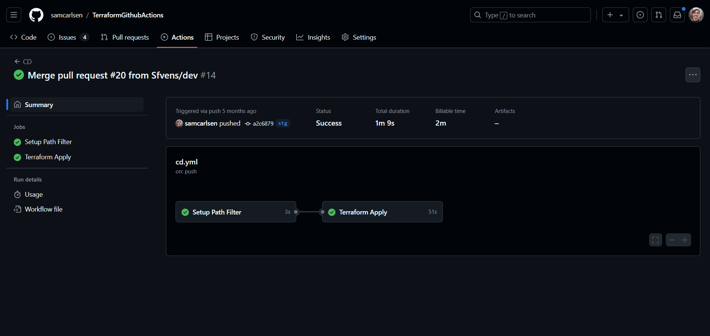Open pull requests icon in the header
Image resolution: width=710 pixels, height=336 pixels.
coord(659,15)
